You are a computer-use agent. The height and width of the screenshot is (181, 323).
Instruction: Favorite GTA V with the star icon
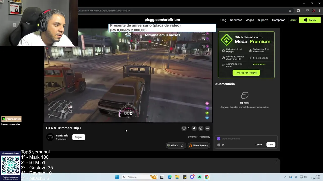(182, 145)
